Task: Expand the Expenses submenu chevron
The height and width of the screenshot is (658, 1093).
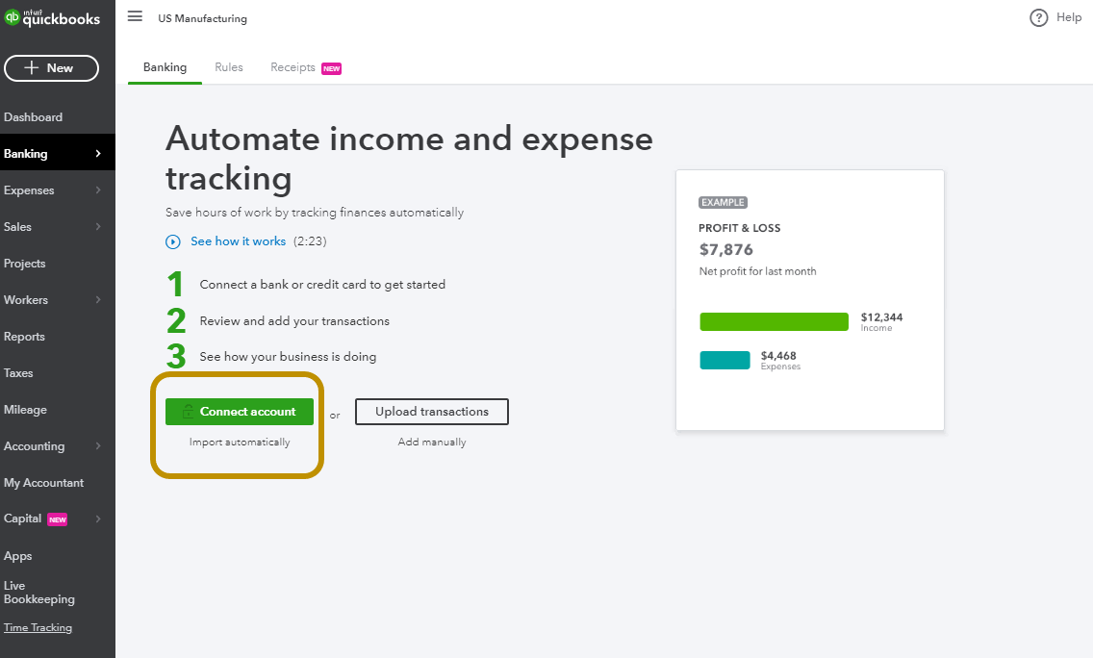Action: (x=98, y=190)
